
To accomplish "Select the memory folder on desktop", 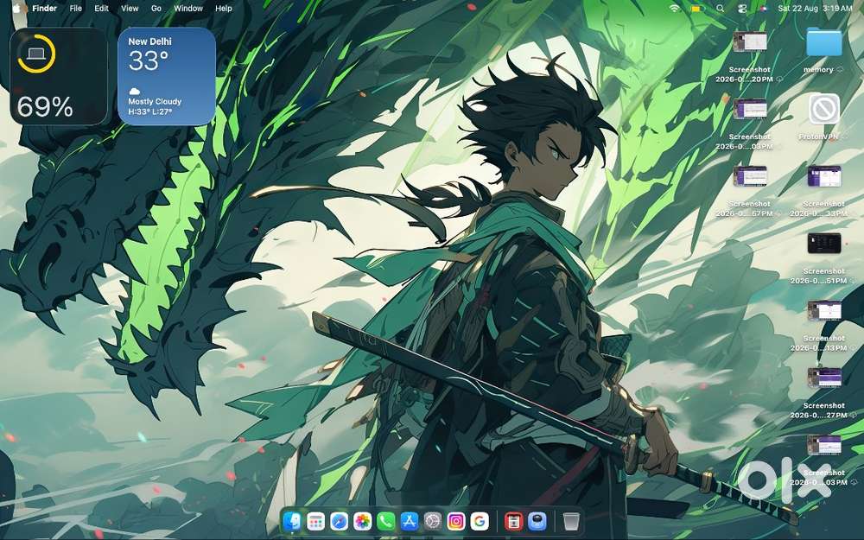I will (823, 42).
